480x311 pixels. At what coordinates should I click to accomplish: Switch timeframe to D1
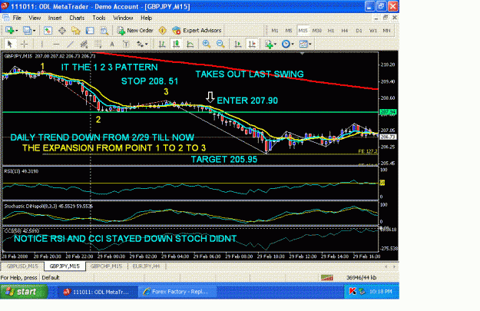(359, 31)
